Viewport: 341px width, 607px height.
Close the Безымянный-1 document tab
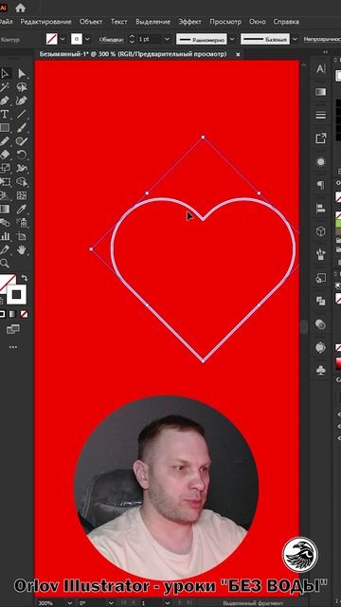[x=238, y=55]
